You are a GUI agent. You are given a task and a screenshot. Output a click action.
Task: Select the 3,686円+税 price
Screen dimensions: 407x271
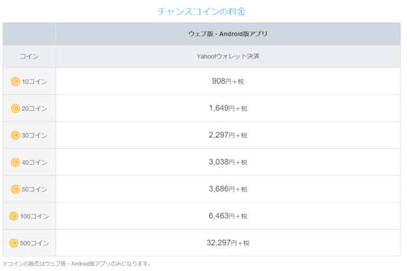click(228, 189)
